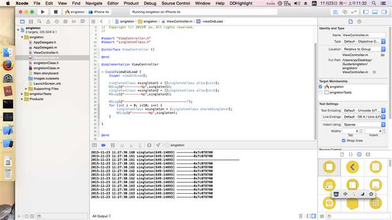Show Media library tab
Viewport: 392px width, 220px height.
368,154
